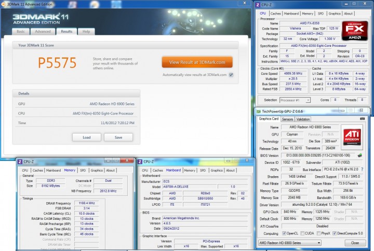The height and width of the screenshot is (251, 374).
Task: Switch to the Basic tab in 3DMark 11
Action: (21, 32)
